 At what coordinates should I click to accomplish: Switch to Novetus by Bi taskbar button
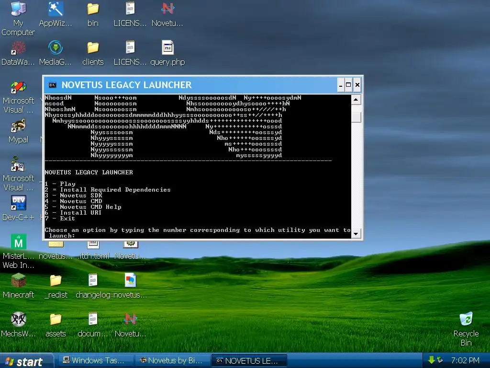tap(171, 360)
